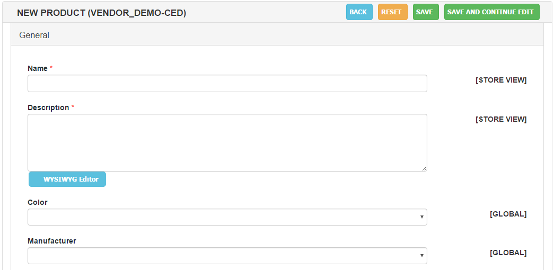554x270 pixels.
Task: Click the Store View scope beside Name
Action: click(501, 80)
